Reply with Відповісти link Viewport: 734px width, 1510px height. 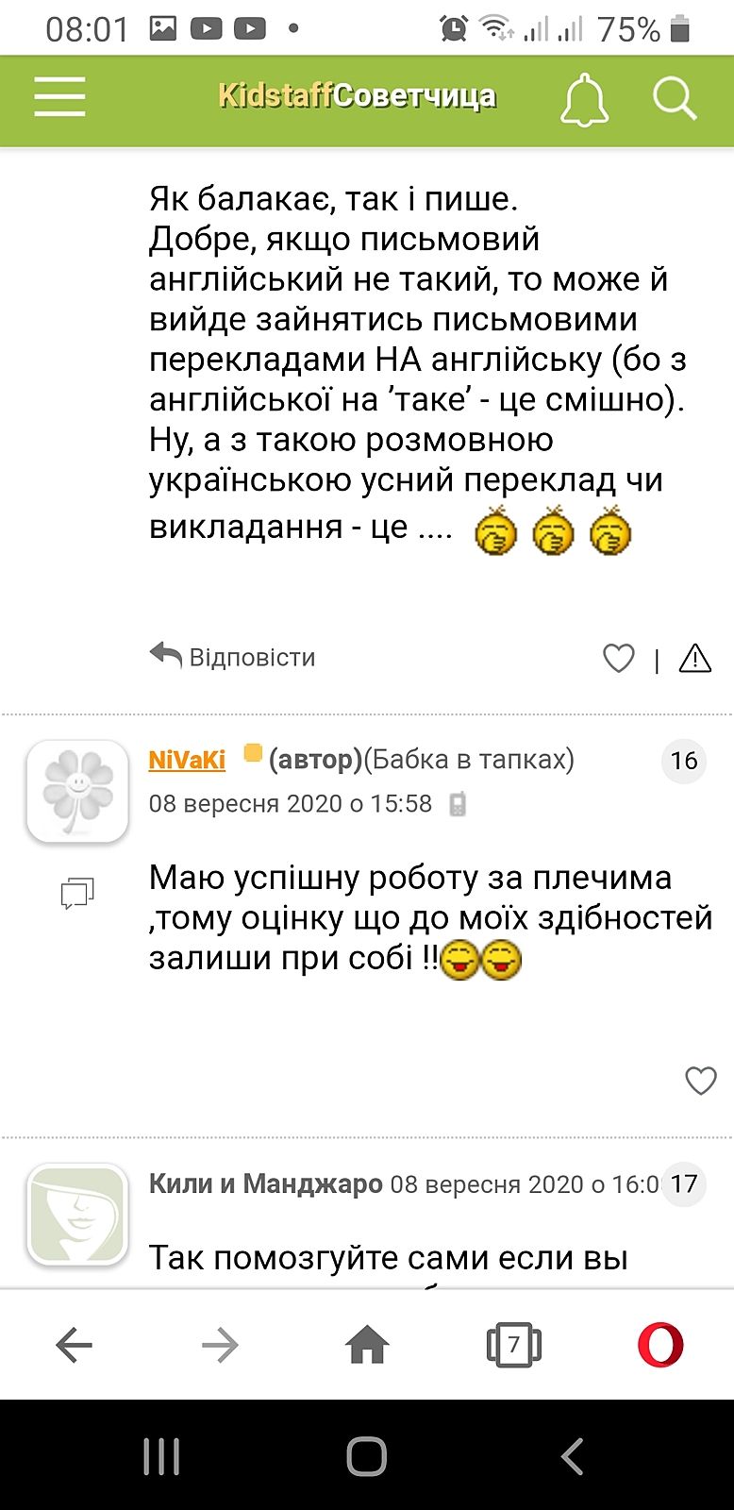tap(233, 657)
